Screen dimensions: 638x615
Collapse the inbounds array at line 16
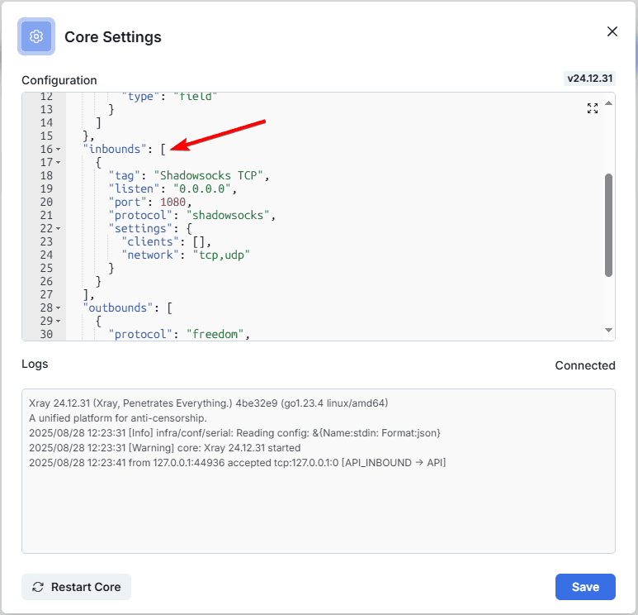coord(59,150)
